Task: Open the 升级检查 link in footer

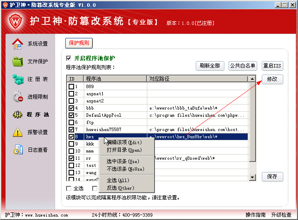Action: click(281, 215)
